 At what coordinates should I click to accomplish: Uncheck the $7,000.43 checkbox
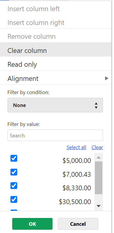pyautogui.click(x=14, y=172)
